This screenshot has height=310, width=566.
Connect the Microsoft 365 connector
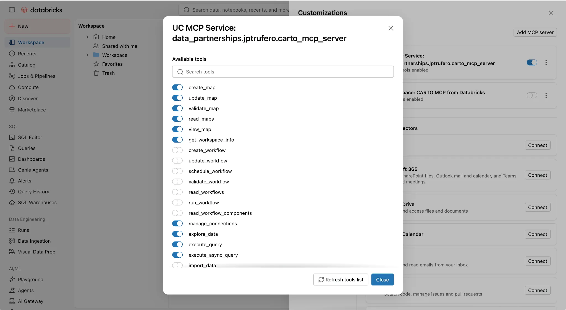click(x=538, y=175)
